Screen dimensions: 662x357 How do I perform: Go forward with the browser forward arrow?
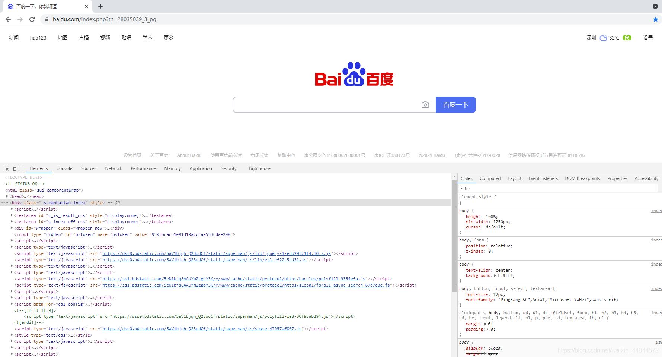(x=20, y=19)
